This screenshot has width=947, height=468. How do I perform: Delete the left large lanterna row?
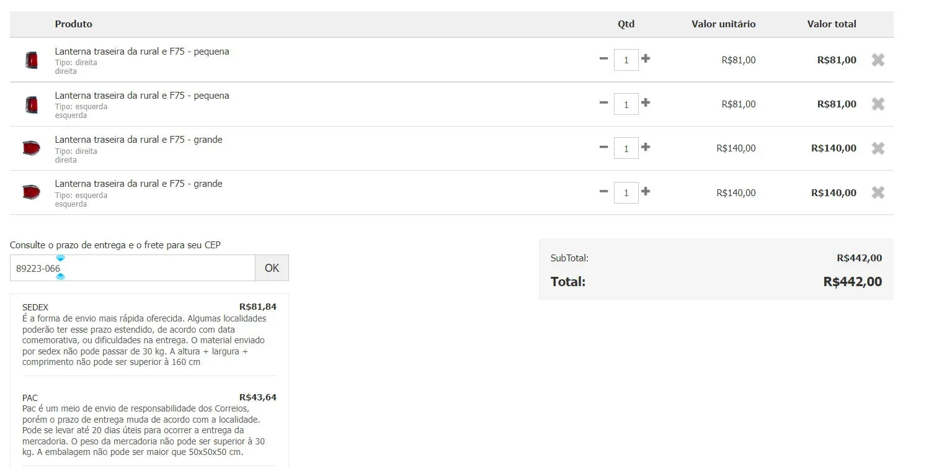(x=878, y=192)
